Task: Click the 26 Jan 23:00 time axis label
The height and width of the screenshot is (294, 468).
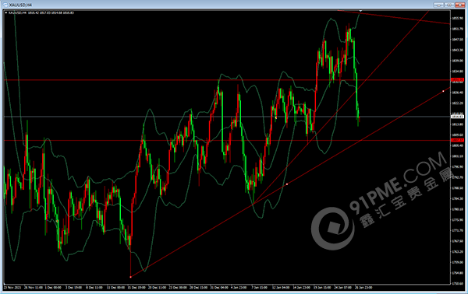Action: (363, 288)
